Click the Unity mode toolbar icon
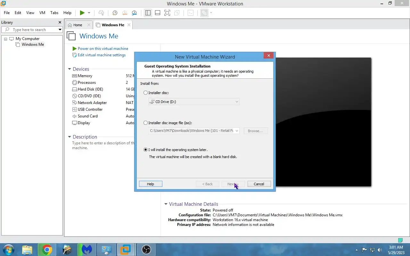Image resolution: width=410 pixels, height=256 pixels. pos(176,13)
